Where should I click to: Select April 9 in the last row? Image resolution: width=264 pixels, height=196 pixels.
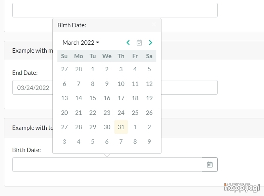pyautogui.click(x=149, y=141)
